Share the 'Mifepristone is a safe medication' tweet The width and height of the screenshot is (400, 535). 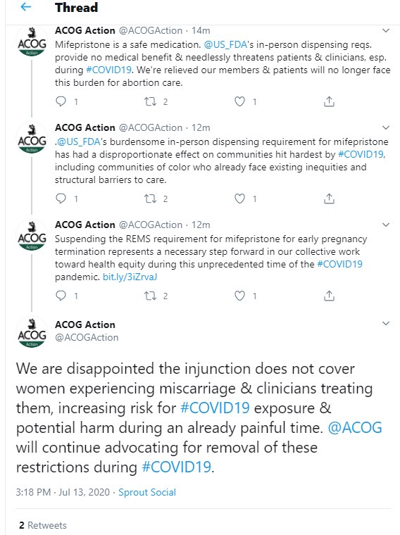329,101
